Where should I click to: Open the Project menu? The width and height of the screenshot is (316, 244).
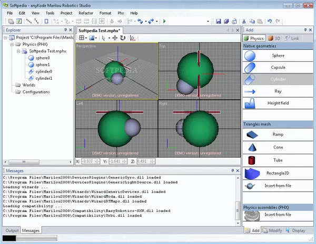pyautogui.click(x=66, y=13)
